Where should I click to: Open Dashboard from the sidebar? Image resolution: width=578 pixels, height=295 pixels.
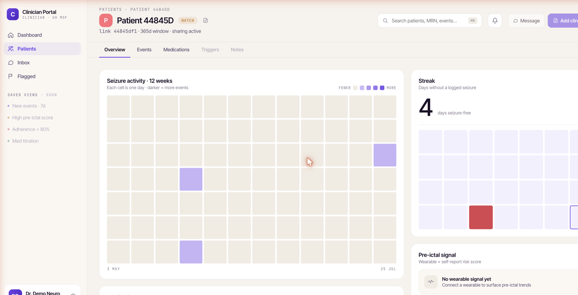coord(42,35)
